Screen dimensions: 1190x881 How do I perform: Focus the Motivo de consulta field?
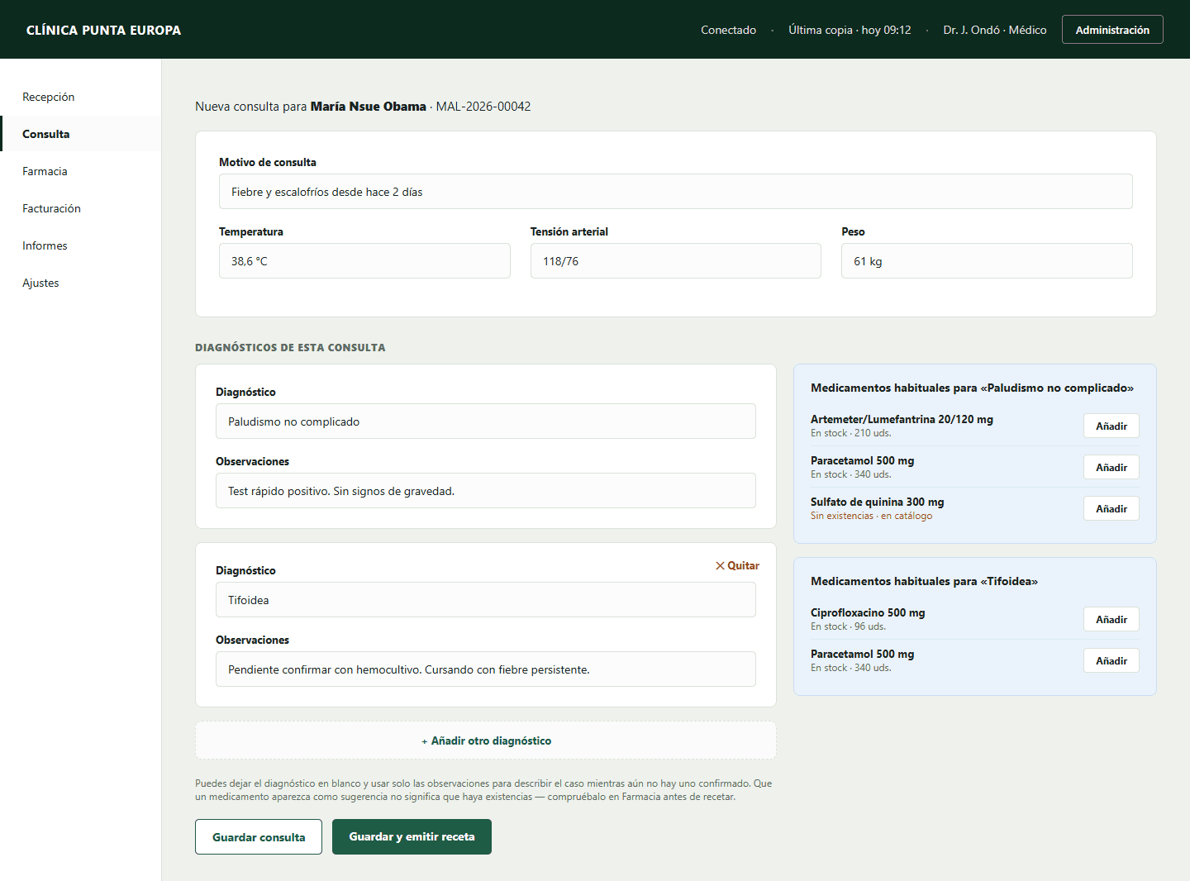coord(676,192)
